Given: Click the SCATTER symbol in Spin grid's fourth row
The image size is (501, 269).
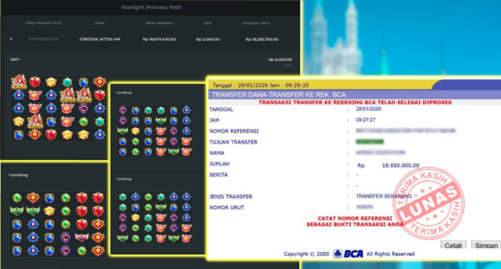Looking at the screenshot, I should (x=35, y=122).
